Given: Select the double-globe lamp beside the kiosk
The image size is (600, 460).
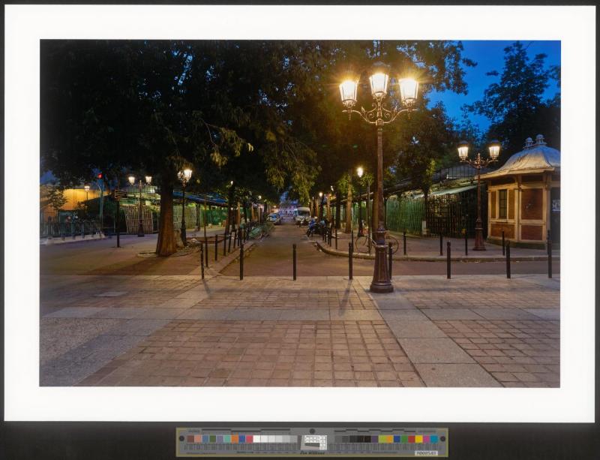Looking at the screenshot, I should [x=478, y=152].
